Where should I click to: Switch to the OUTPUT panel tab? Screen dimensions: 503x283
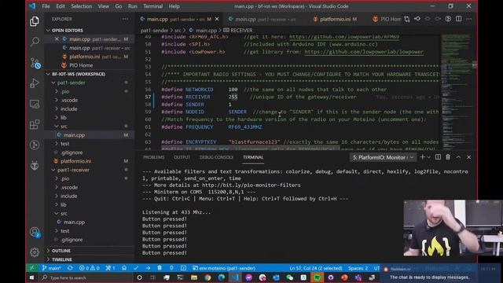coord(182,157)
